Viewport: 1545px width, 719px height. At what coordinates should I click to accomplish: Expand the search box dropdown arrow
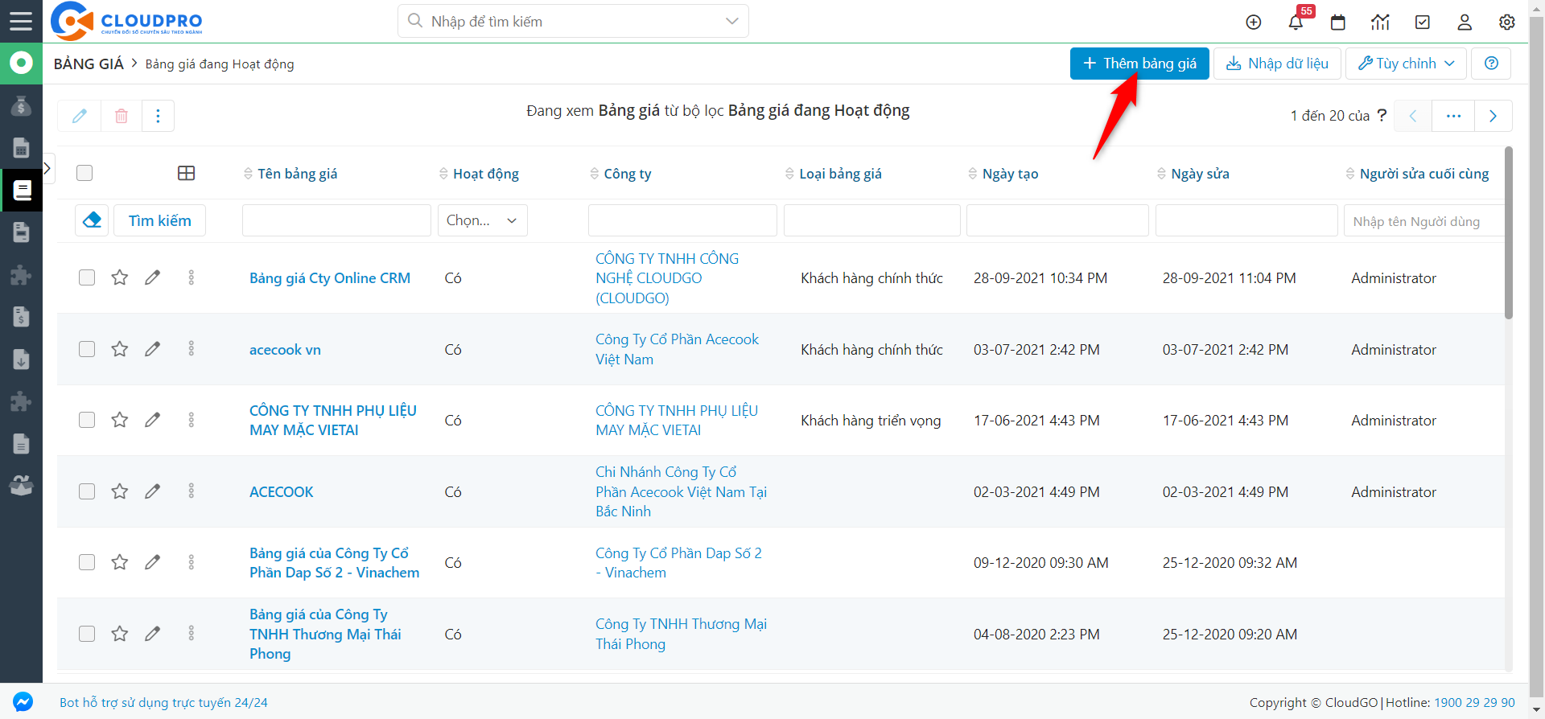(x=731, y=21)
